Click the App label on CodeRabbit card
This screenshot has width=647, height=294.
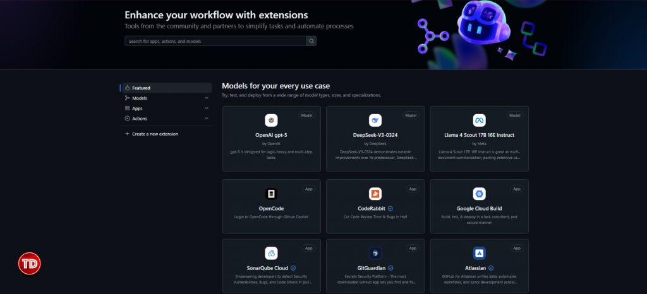[x=413, y=189]
